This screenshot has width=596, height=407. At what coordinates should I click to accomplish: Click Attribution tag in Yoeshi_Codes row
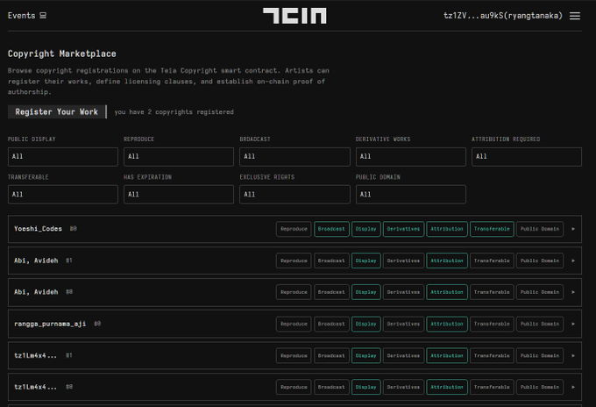(x=447, y=229)
